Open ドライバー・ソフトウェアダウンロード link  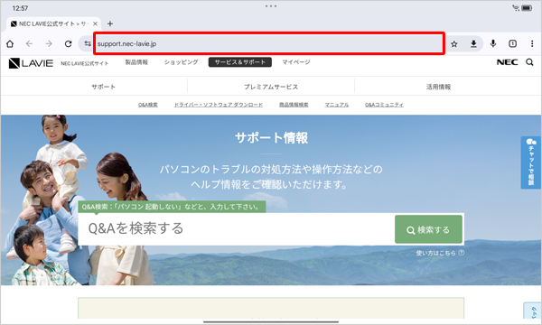click(x=219, y=105)
